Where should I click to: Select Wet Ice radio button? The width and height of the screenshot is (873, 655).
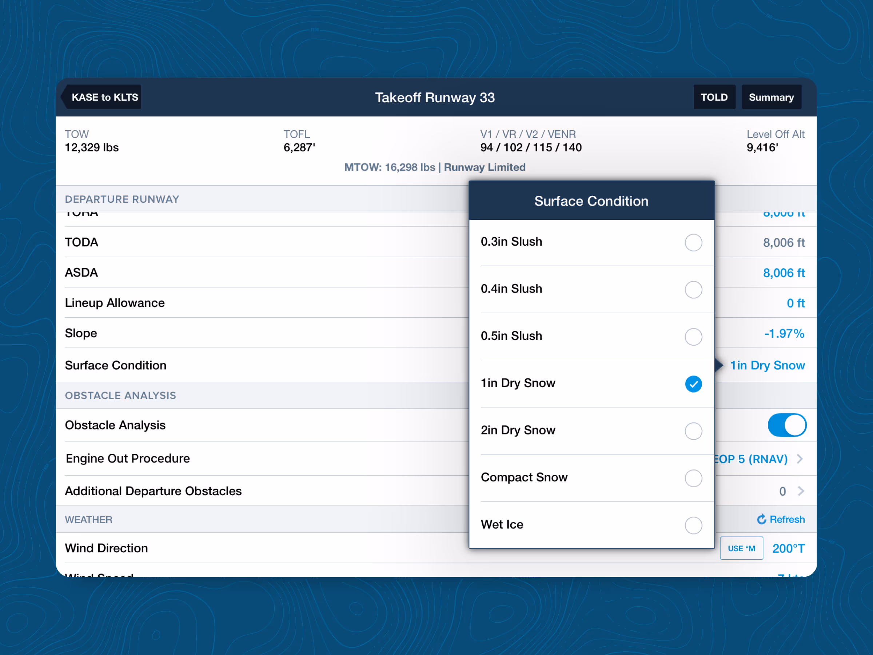click(x=693, y=525)
